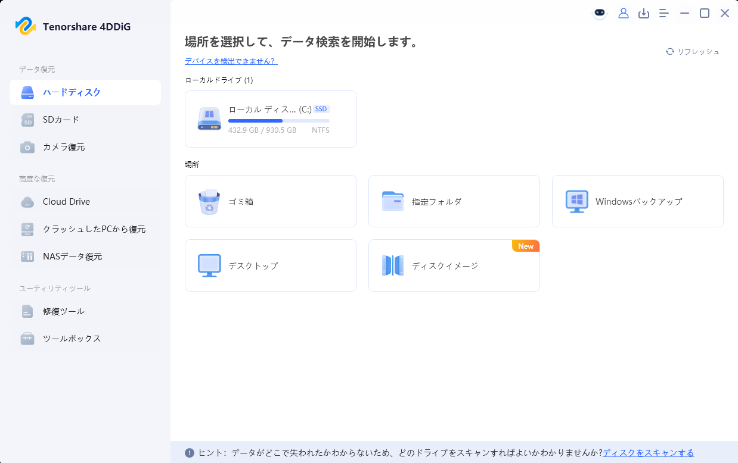
Task: Open the robot assistant icon in title bar
Action: click(x=600, y=13)
